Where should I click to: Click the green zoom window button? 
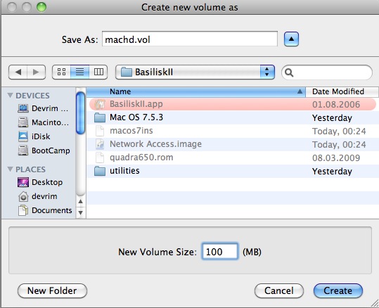pyautogui.click(x=41, y=7)
